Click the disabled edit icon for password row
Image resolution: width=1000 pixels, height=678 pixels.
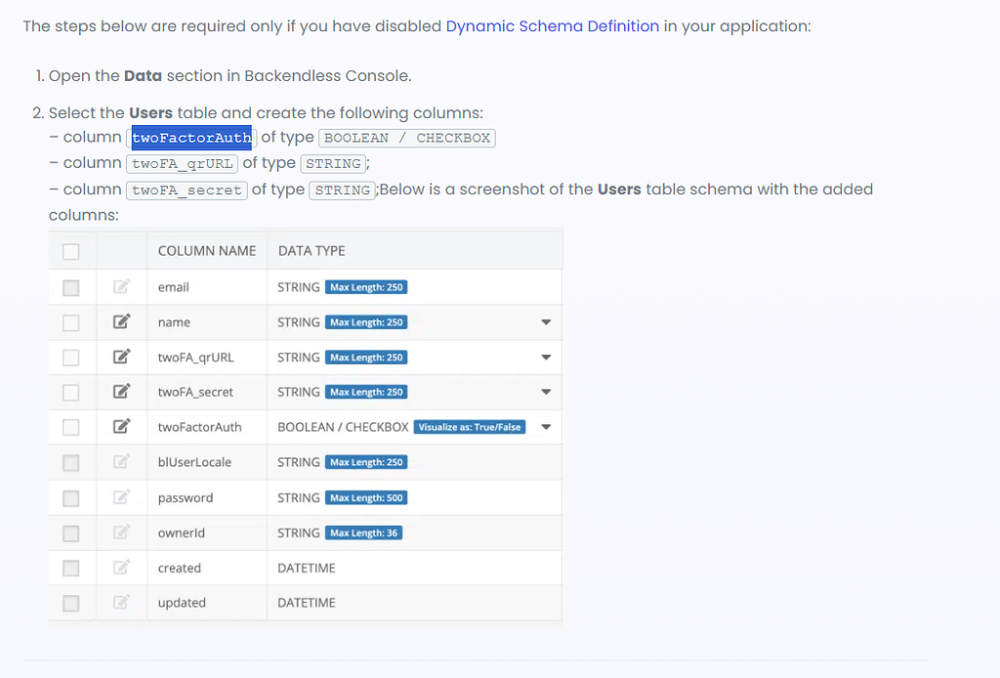[121, 497]
